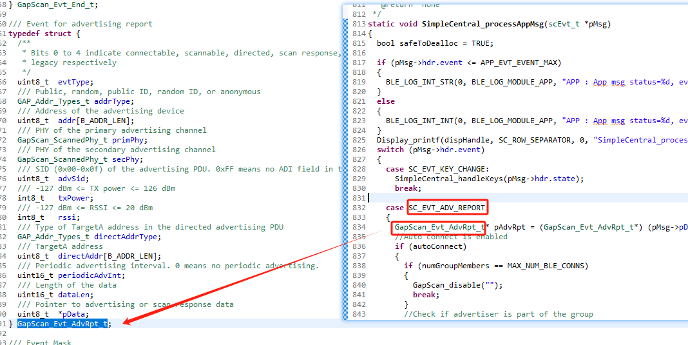Click the 'typedef struct {' line in left editor
Image resolution: width=688 pixels, height=345 pixels.
point(44,34)
